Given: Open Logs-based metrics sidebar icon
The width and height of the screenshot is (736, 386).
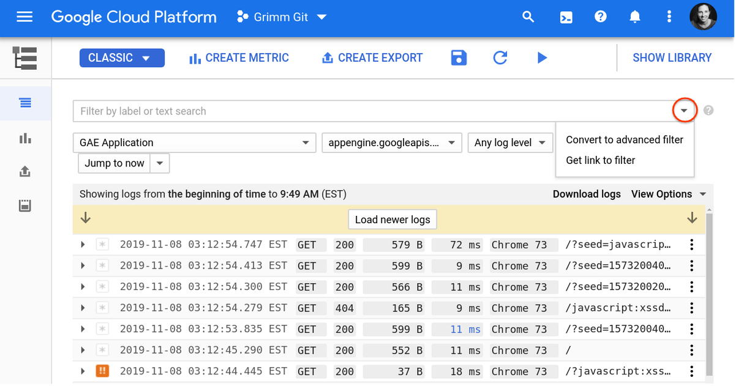Looking at the screenshot, I should pos(25,138).
